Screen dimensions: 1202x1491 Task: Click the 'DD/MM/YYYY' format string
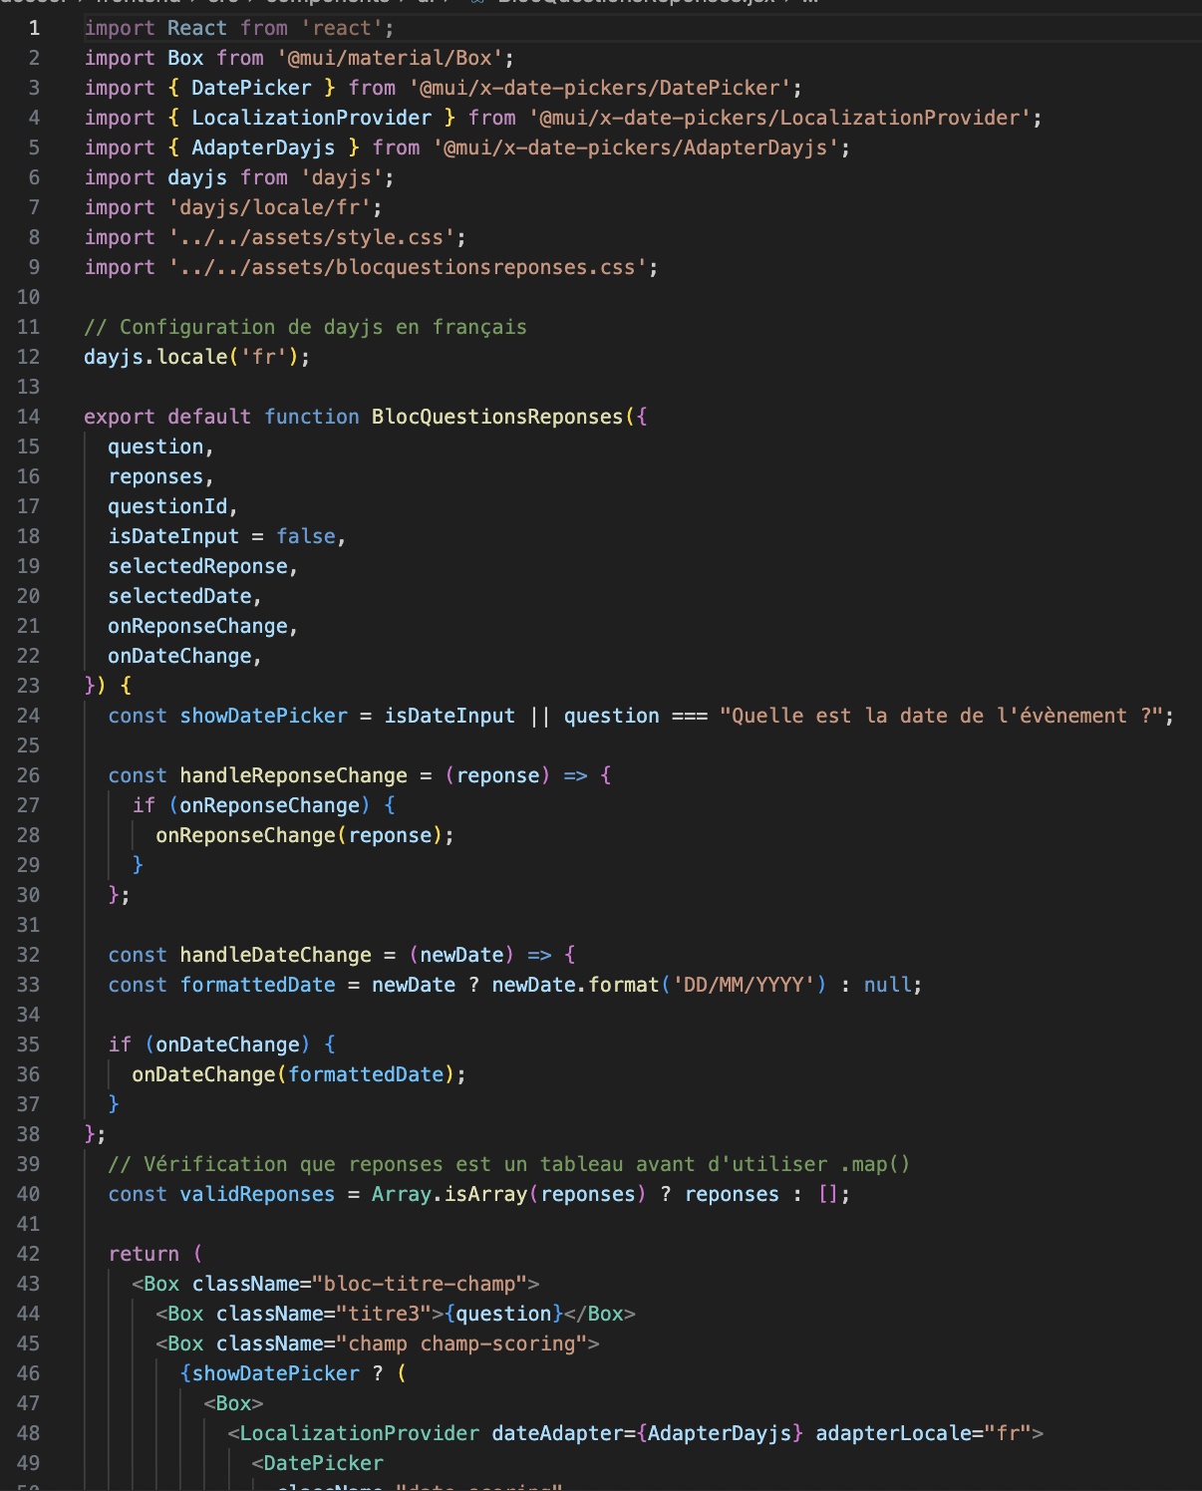click(750, 985)
